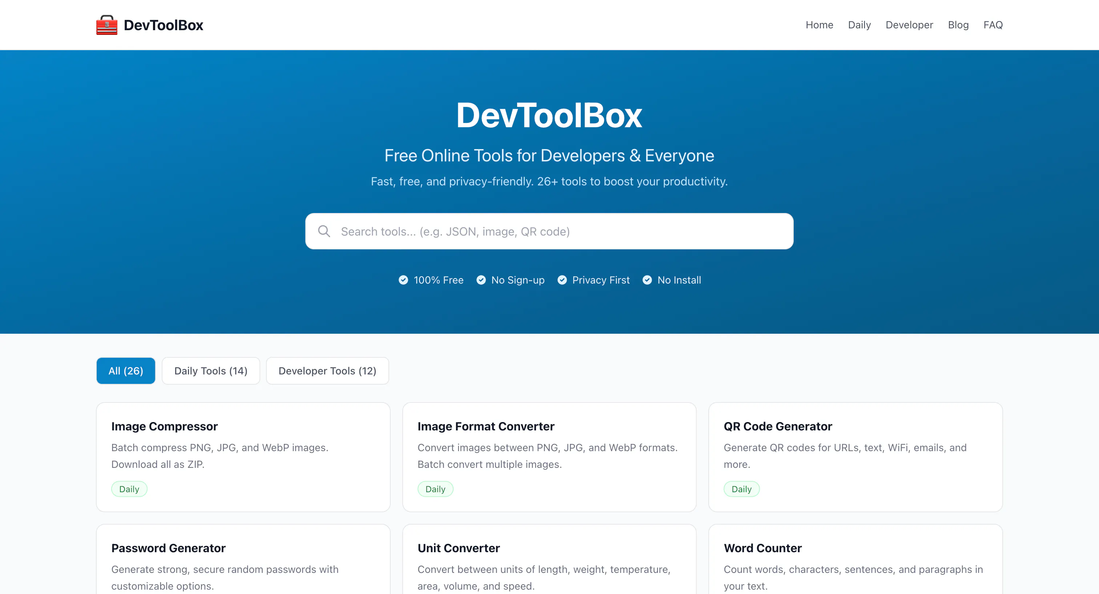Click Daily badge on Image Format Converter card
The width and height of the screenshot is (1099, 594).
[435, 489]
